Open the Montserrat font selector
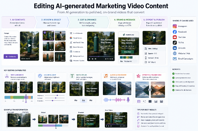The height and width of the screenshot is (131, 198). (x=128, y=61)
